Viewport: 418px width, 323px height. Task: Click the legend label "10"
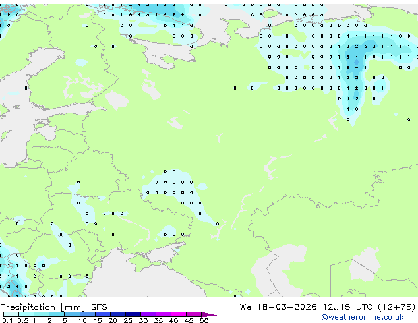coord(82,320)
